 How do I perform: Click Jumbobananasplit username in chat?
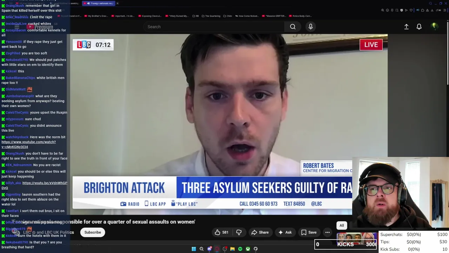tap(20, 96)
